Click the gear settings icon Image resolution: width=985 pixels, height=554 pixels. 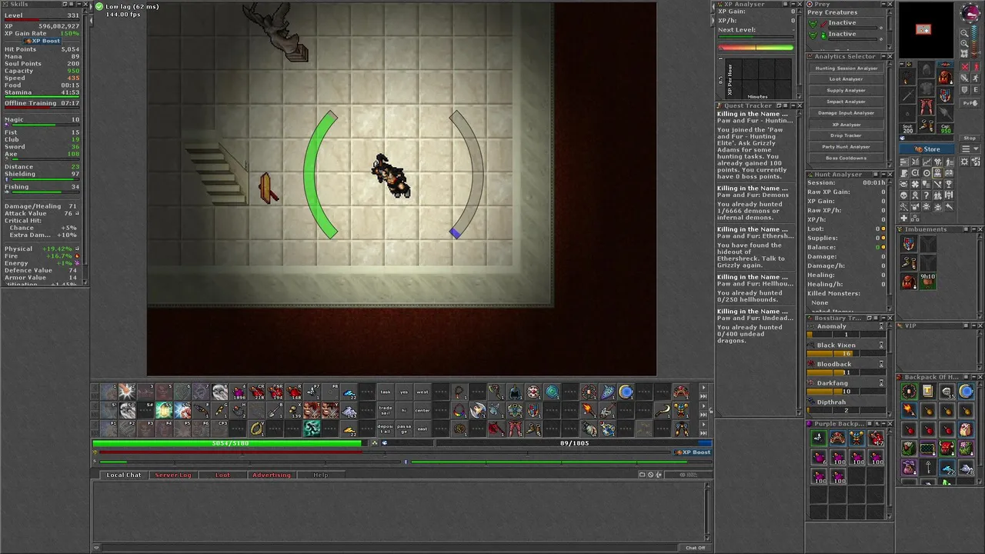coord(964,162)
